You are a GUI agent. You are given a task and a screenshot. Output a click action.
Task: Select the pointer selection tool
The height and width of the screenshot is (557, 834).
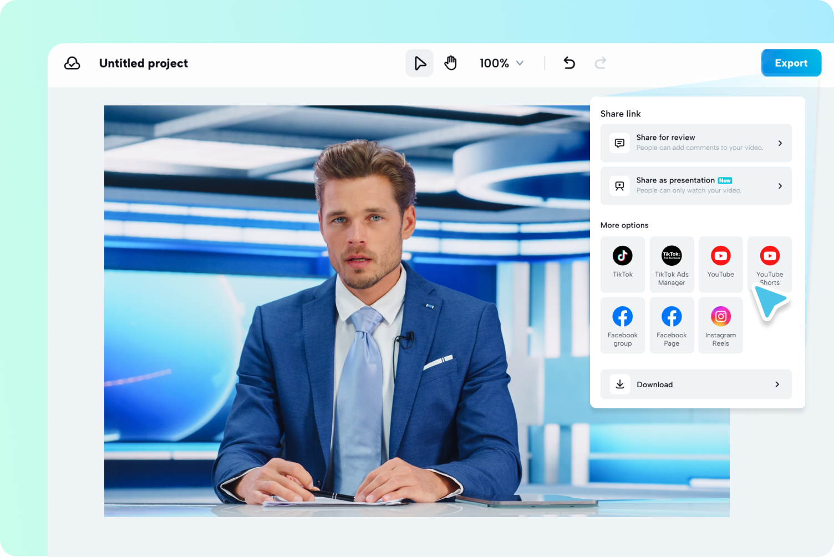pos(420,63)
